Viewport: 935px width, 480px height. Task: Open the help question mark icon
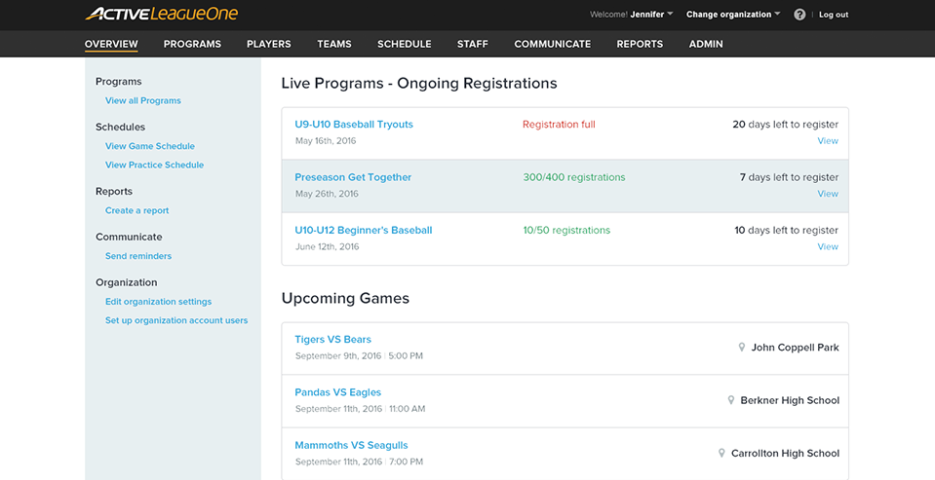[x=799, y=15]
